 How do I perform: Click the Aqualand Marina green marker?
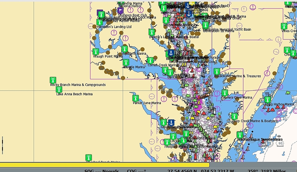pos(125,49)
